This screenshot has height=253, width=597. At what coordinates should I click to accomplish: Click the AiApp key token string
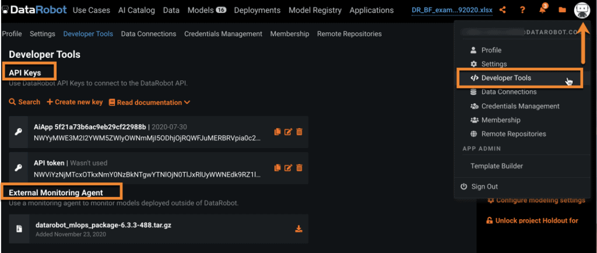coord(148,138)
